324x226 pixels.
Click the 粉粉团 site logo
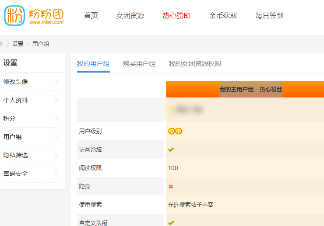coord(34,15)
